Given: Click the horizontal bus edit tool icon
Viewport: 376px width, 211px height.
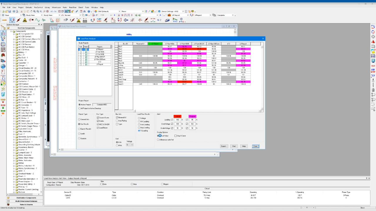Looking at the screenshot, I should pos(4,20).
